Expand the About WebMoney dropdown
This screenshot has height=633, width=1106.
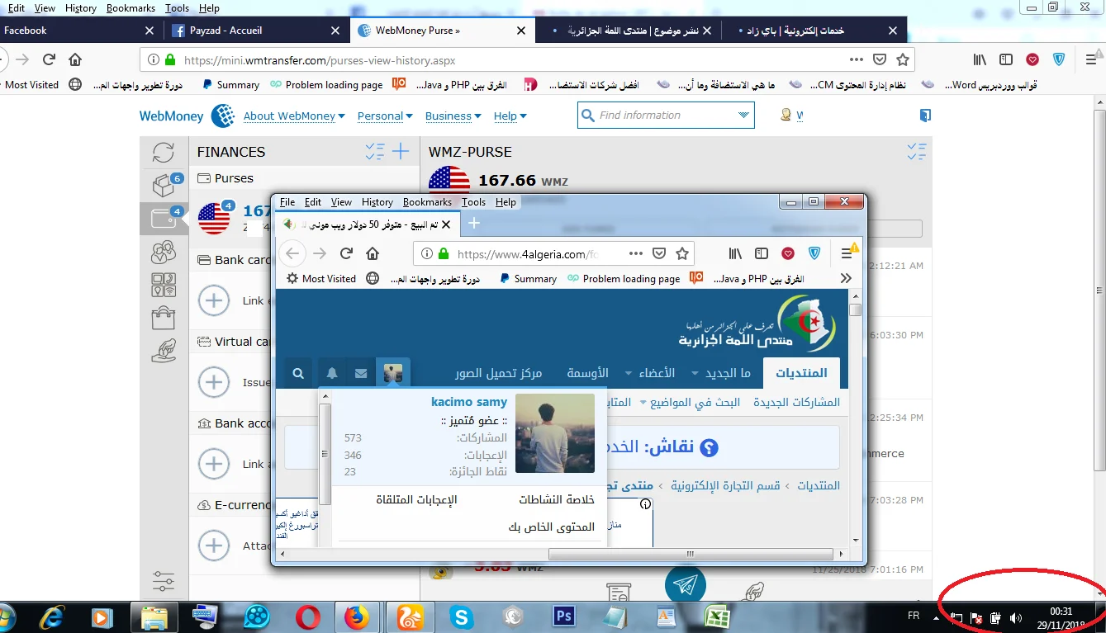pyautogui.click(x=293, y=116)
